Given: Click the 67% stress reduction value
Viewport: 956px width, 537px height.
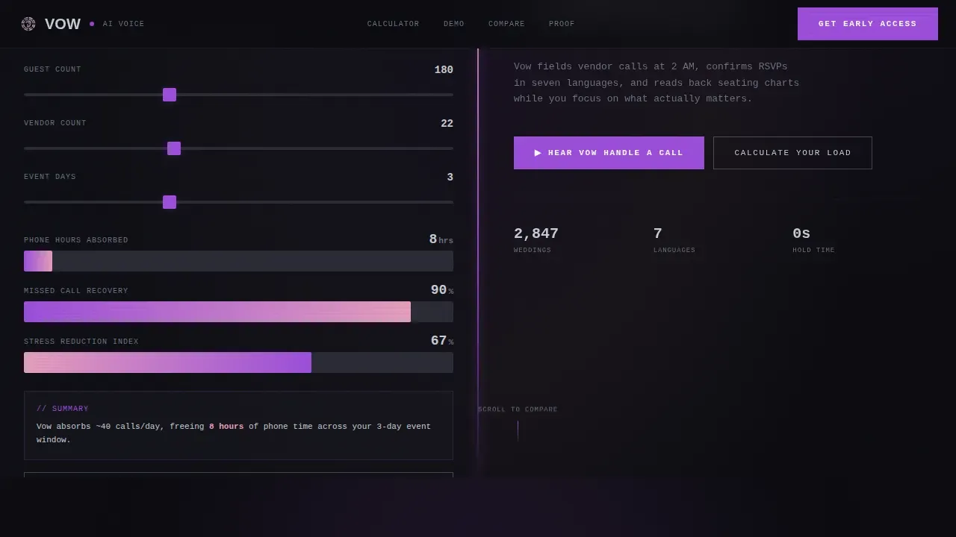Looking at the screenshot, I should coord(442,341).
